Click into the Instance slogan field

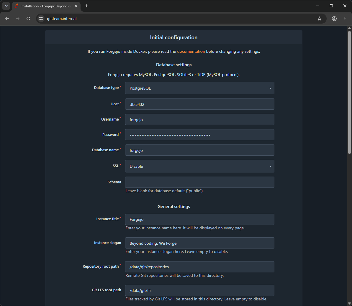[199, 243]
